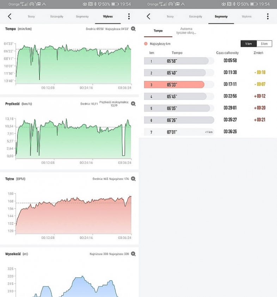Open the Trasy tab on left screen
277x297 pixels.
31,17
